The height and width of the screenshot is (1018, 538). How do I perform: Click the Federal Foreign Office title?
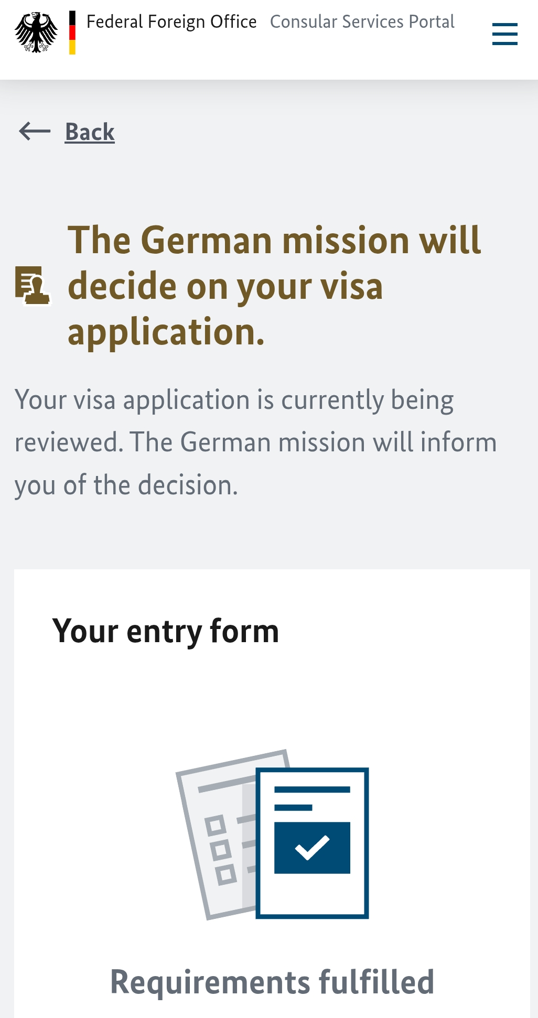click(171, 22)
